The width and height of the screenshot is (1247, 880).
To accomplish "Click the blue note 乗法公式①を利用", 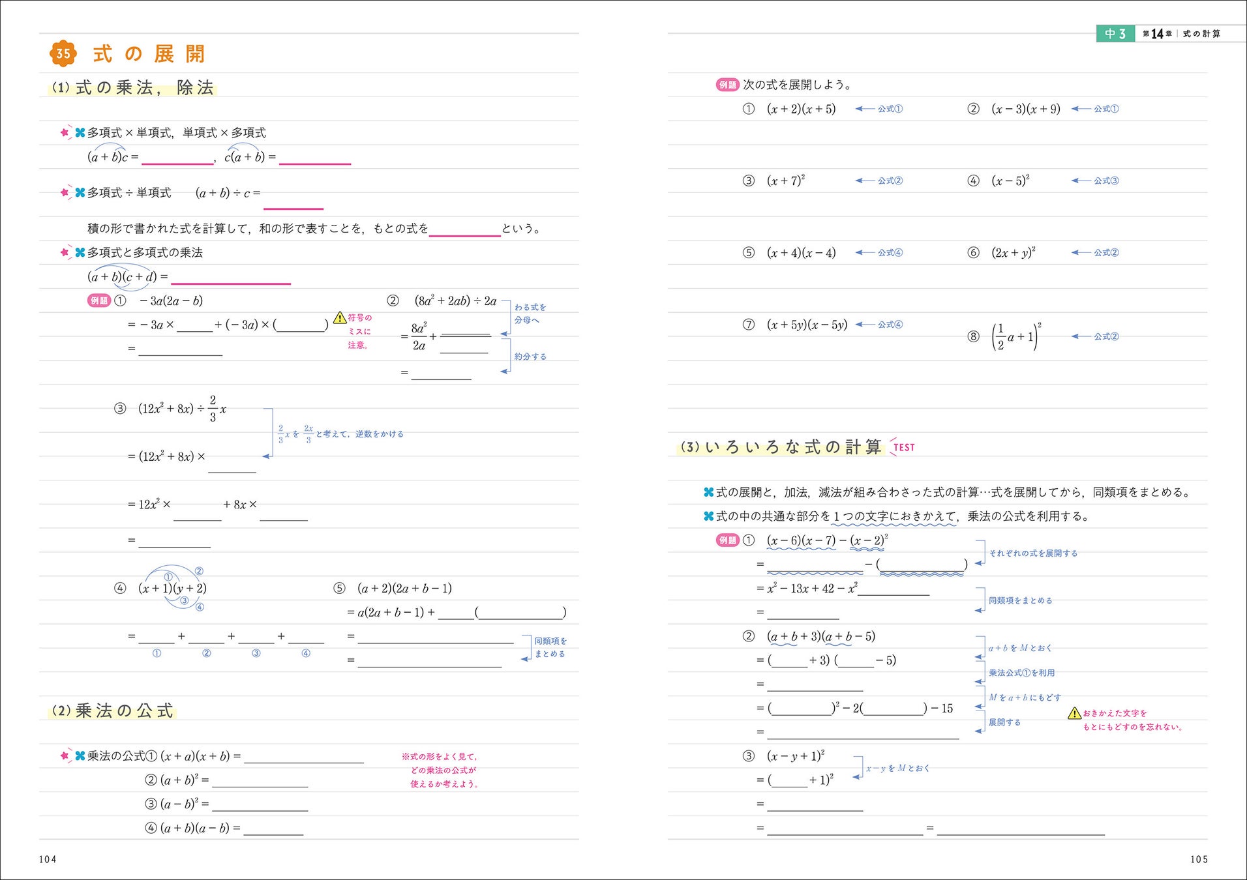I will pos(1021,673).
